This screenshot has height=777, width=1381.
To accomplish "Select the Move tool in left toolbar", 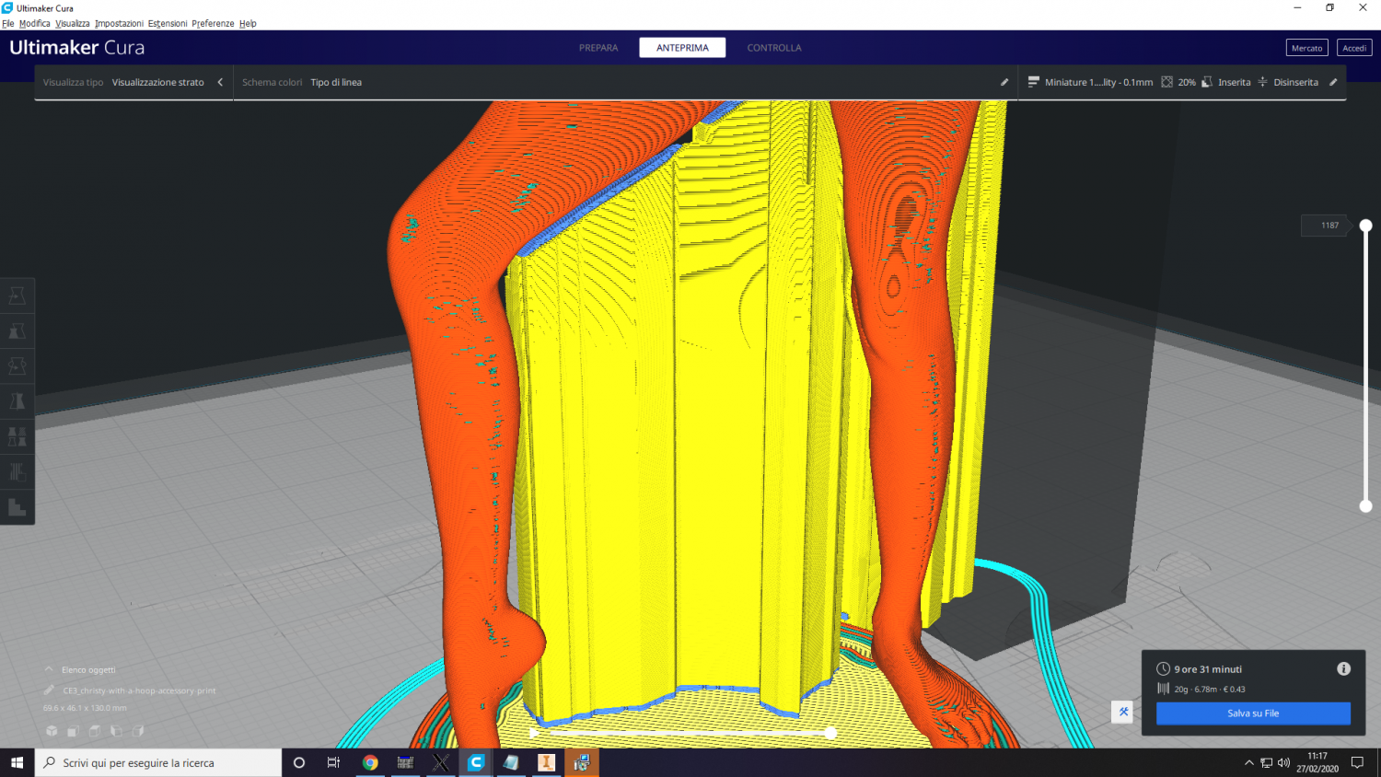I will click(x=17, y=296).
